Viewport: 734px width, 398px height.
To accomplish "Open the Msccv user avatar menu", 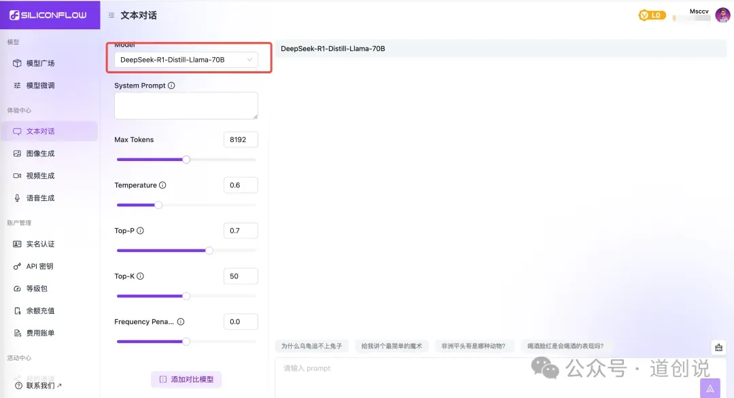I will 722,16.
